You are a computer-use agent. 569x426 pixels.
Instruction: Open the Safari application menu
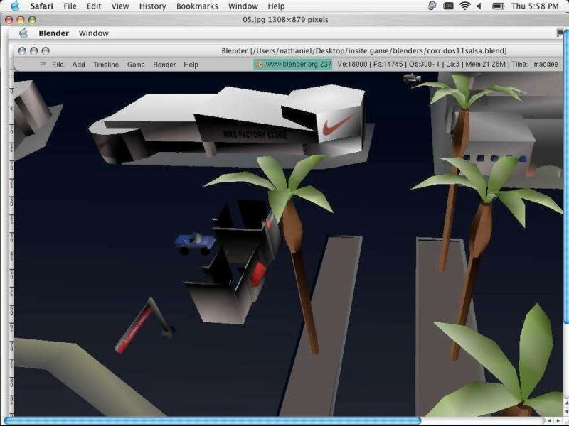[41, 6]
